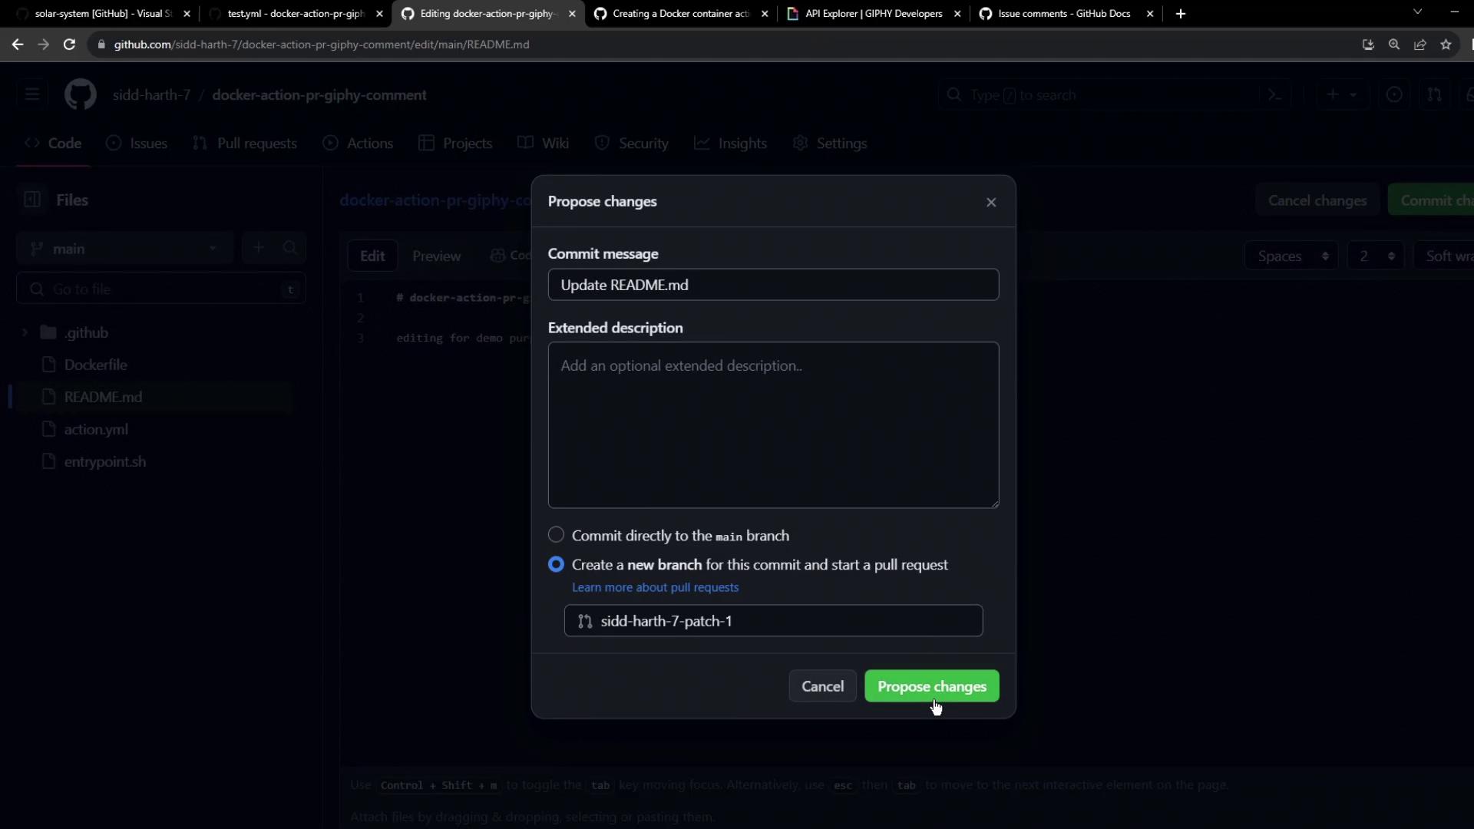
Task: Reload the page with browser refresh icon
Action: tap(69, 45)
